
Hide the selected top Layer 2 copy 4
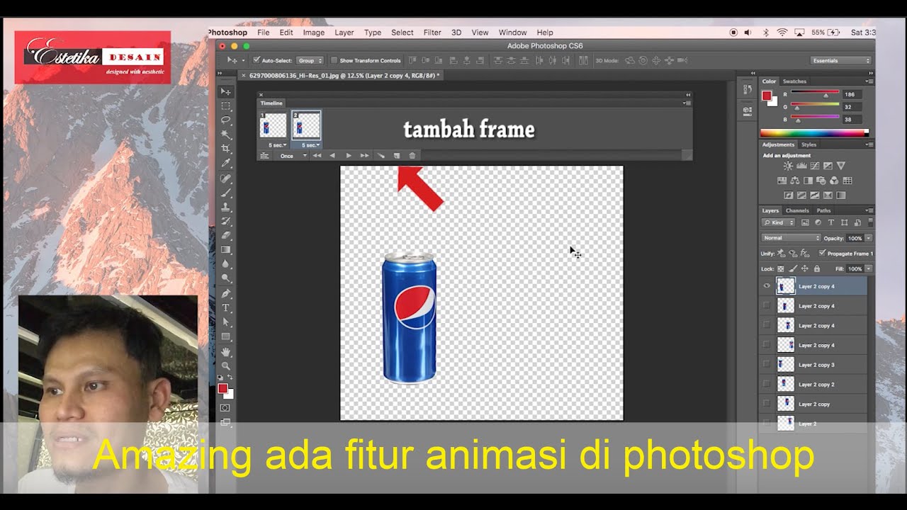(766, 286)
